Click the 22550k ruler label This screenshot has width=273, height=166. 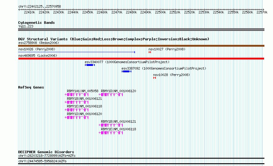[x=233, y=12]
